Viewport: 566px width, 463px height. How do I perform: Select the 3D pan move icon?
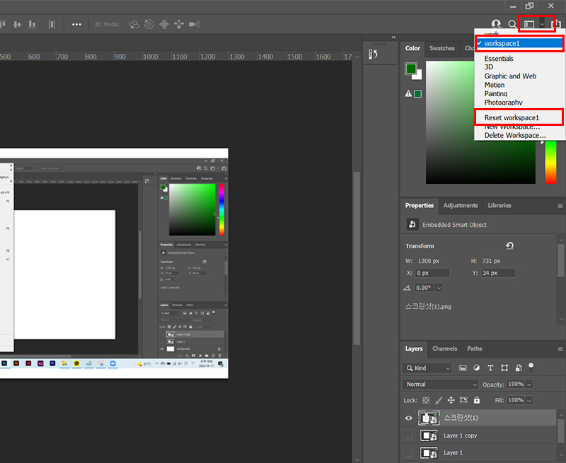coord(164,24)
